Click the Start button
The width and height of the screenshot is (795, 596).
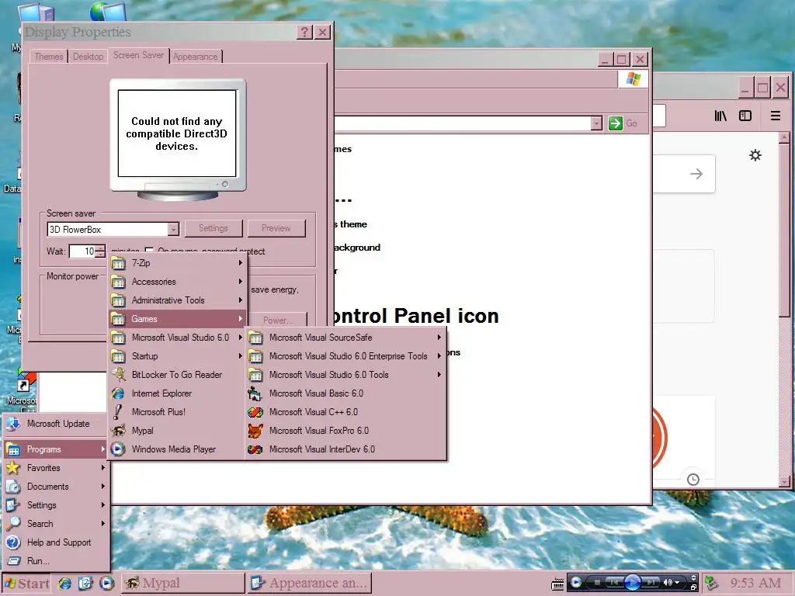tap(27, 584)
